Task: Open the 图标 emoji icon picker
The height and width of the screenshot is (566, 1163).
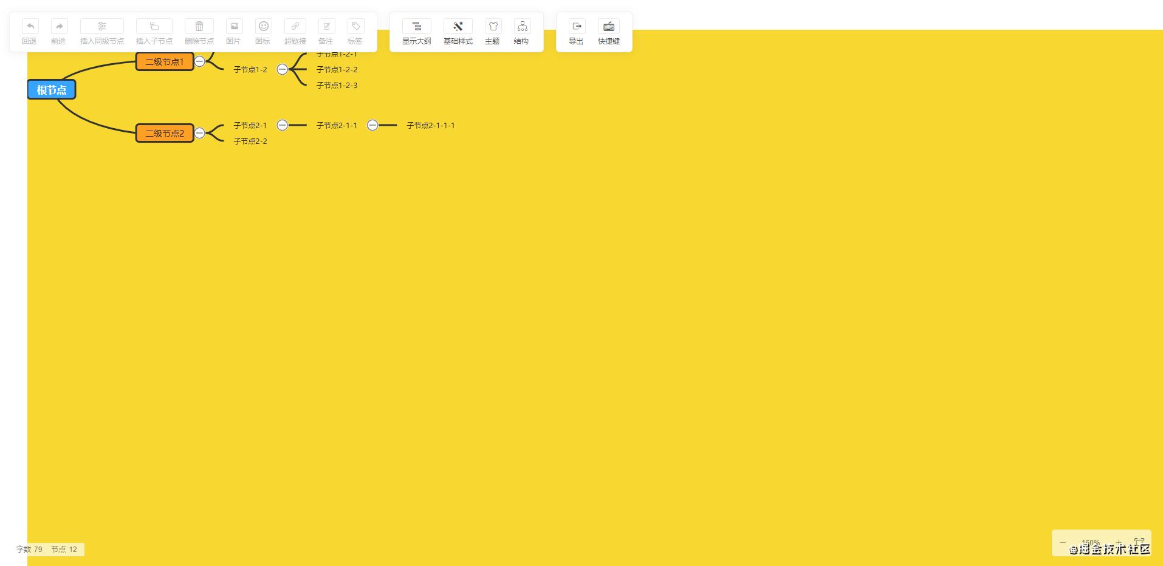Action: 263,26
